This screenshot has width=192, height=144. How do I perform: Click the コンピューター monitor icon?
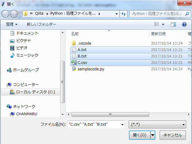9,85
